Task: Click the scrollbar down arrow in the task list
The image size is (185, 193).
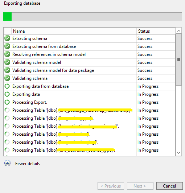Action: 178,153
